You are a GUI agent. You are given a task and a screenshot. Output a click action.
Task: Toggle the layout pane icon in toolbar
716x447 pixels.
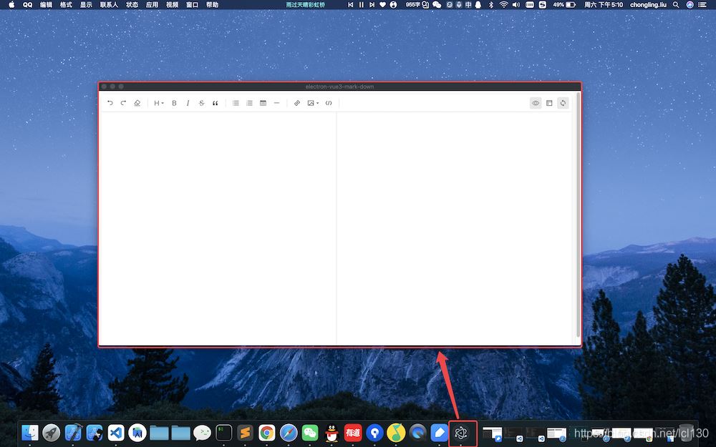(549, 103)
